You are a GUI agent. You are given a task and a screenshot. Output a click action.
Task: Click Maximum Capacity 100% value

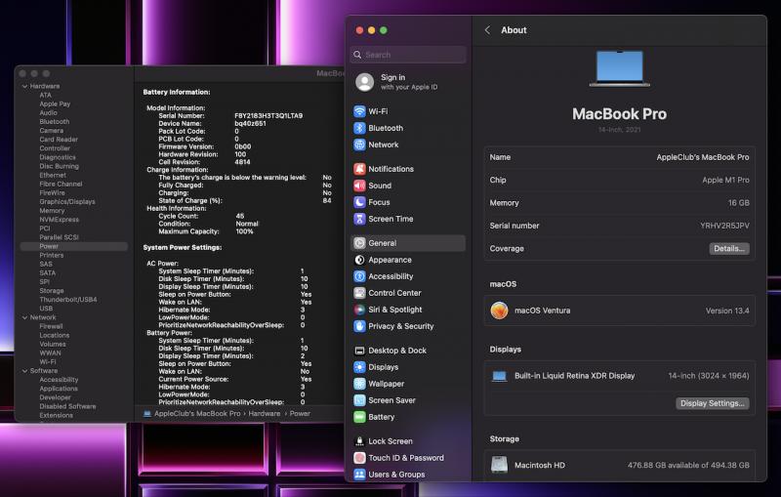[244, 231]
